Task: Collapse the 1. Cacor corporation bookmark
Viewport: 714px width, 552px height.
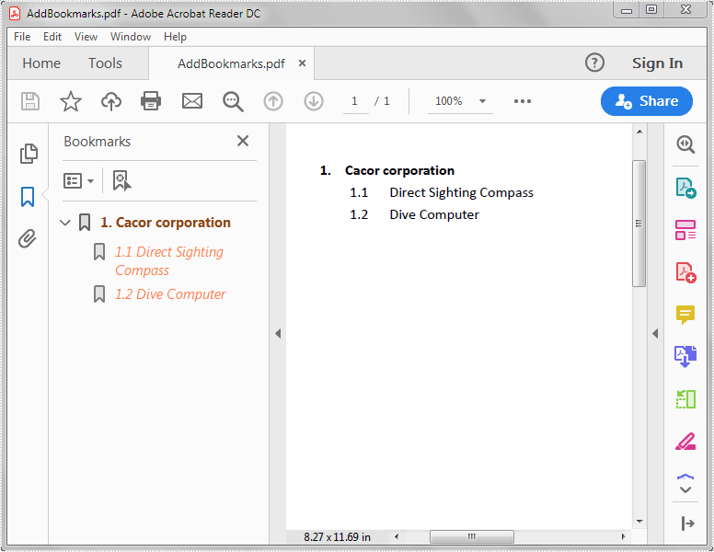Action: [65, 223]
